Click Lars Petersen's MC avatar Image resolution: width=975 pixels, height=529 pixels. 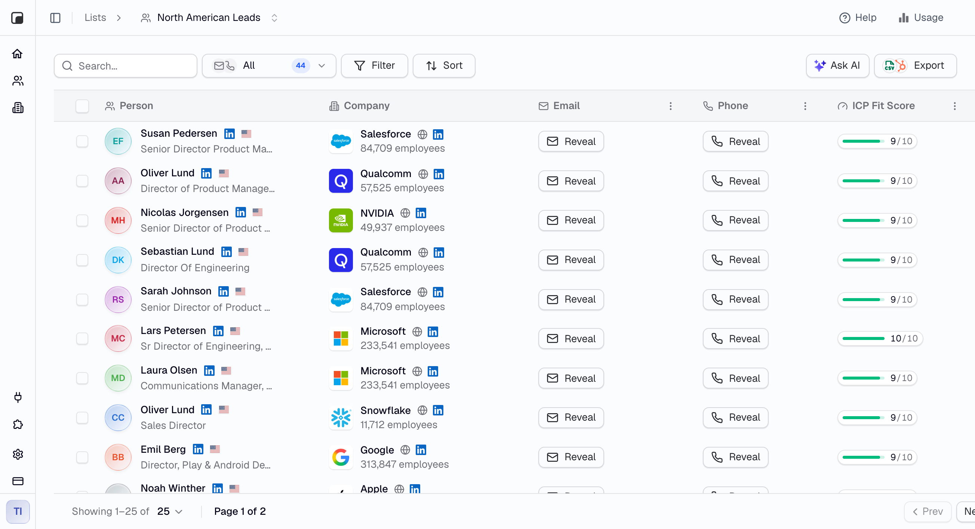point(118,338)
